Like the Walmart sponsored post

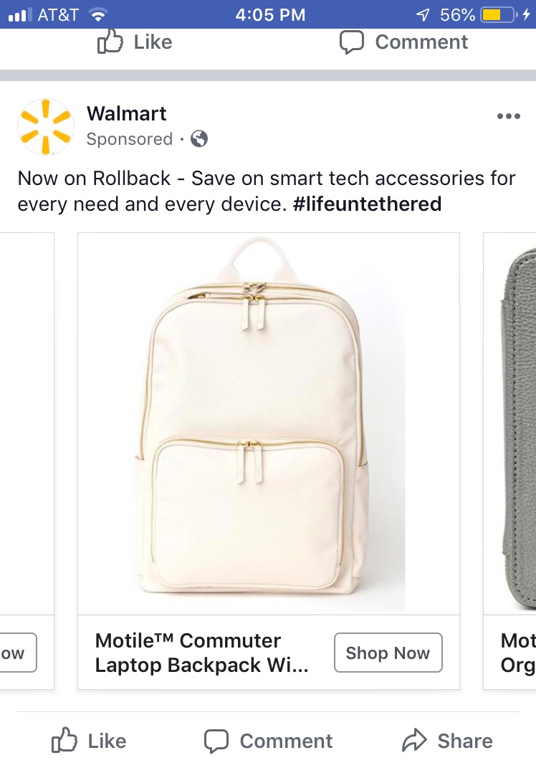[x=89, y=741]
